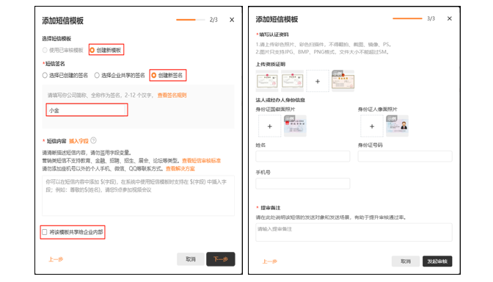
Task: View the 示例 sample license image
Action: [x=343, y=81]
